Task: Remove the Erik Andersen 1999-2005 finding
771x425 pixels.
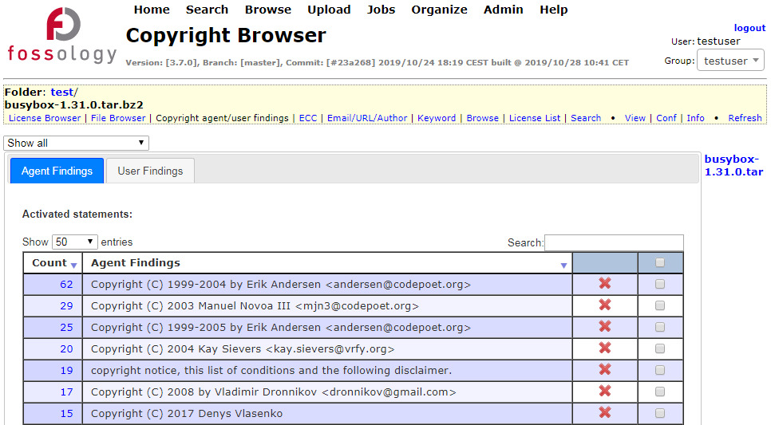Action: (605, 327)
